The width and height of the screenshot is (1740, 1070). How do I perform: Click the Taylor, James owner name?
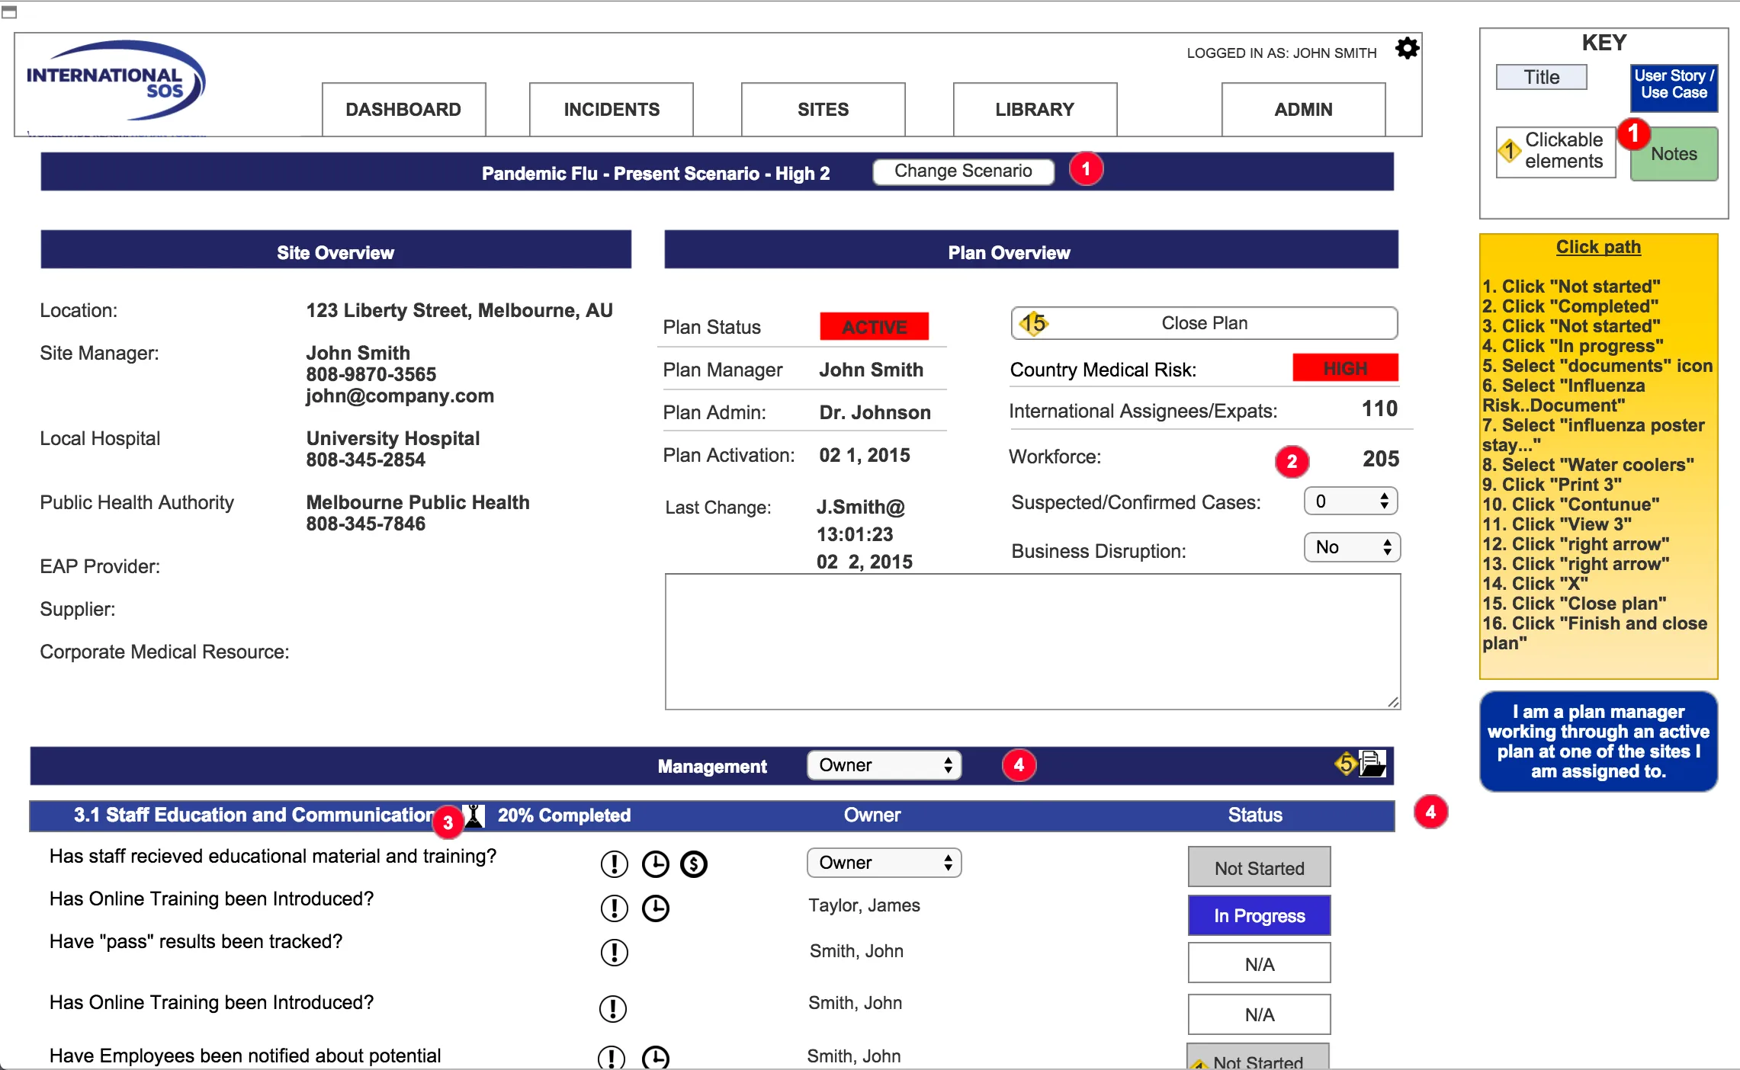pos(864,905)
